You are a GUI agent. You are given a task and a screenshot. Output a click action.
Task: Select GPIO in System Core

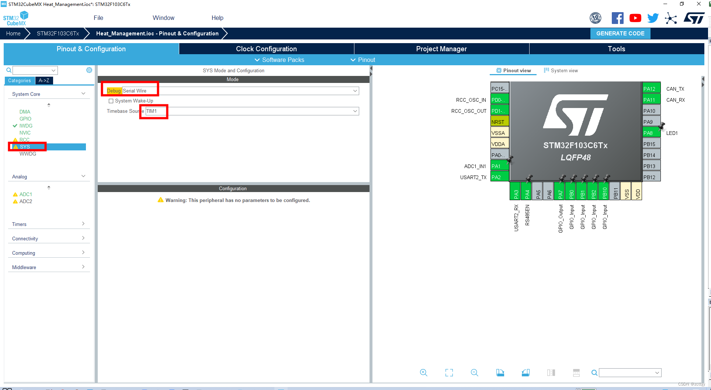(25, 119)
